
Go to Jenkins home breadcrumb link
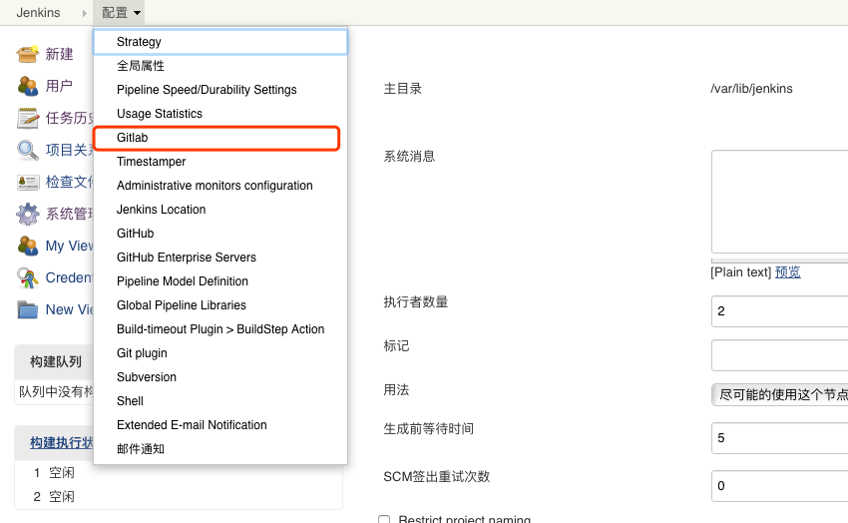pos(38,13)
